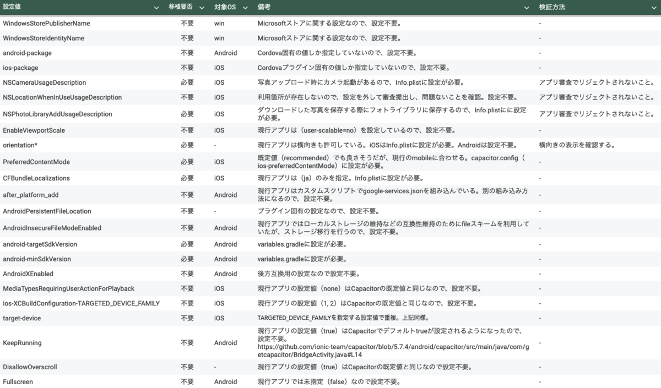Screen dimensions: 661x388
Task: Select 不要 in the KeepRunning row
Action: pyautogui.click(x=187, y=343)
